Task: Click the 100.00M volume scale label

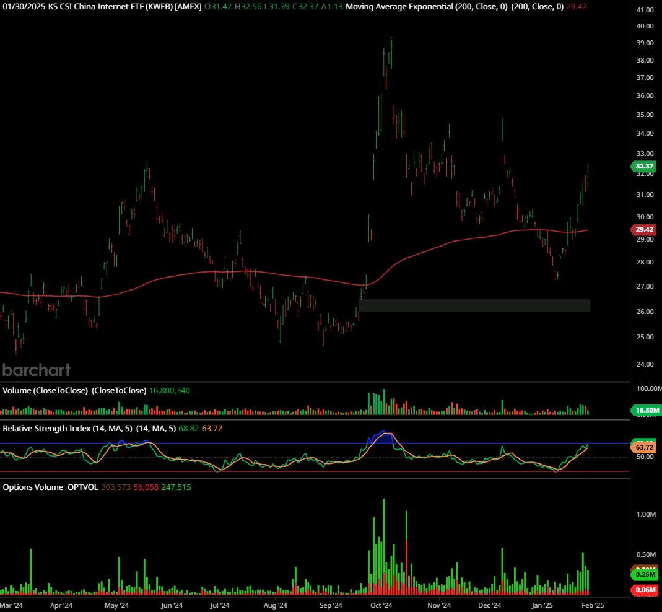Action: click(649, 388)
